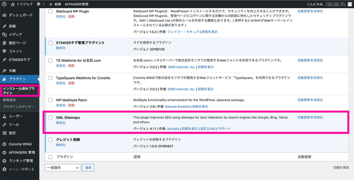
Task: Click the STINGERタグ pin icon
Action: [4, 60]
